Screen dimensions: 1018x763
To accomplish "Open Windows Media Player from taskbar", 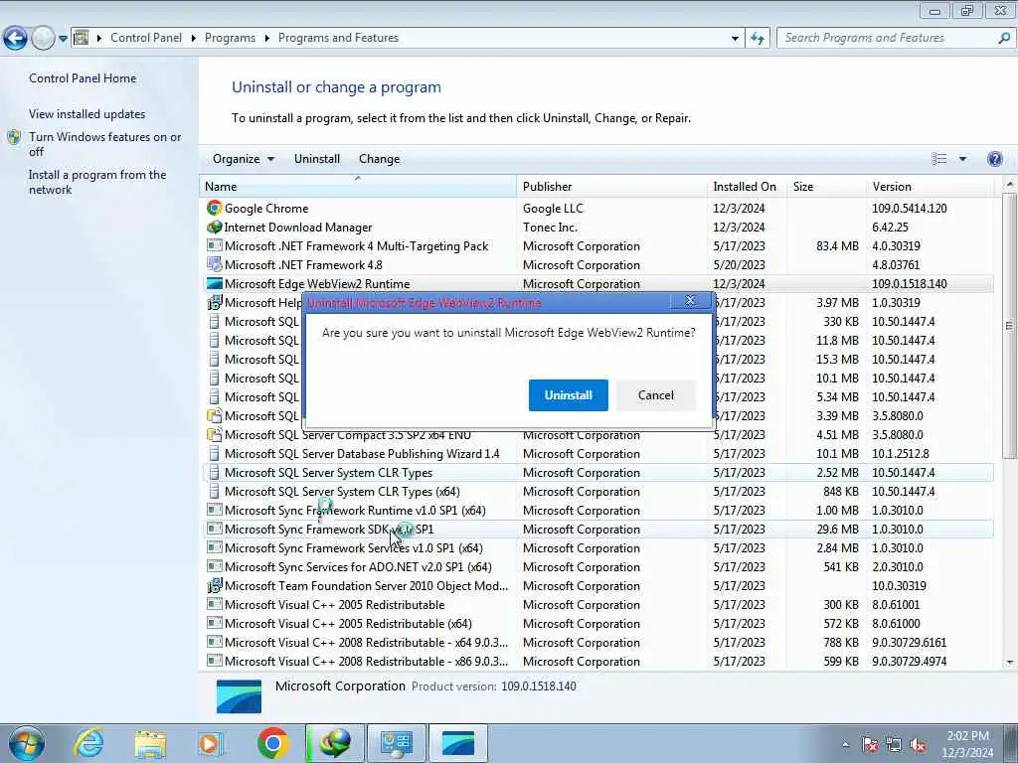I will [210, 743].
